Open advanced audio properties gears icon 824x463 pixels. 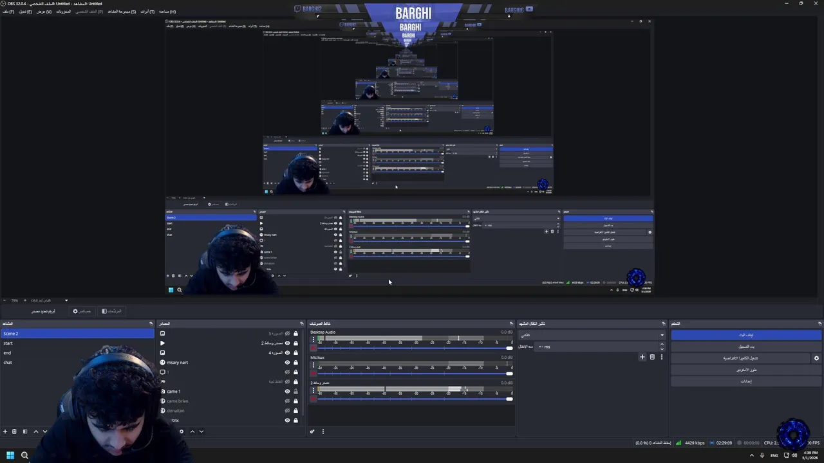click(312, 431)
